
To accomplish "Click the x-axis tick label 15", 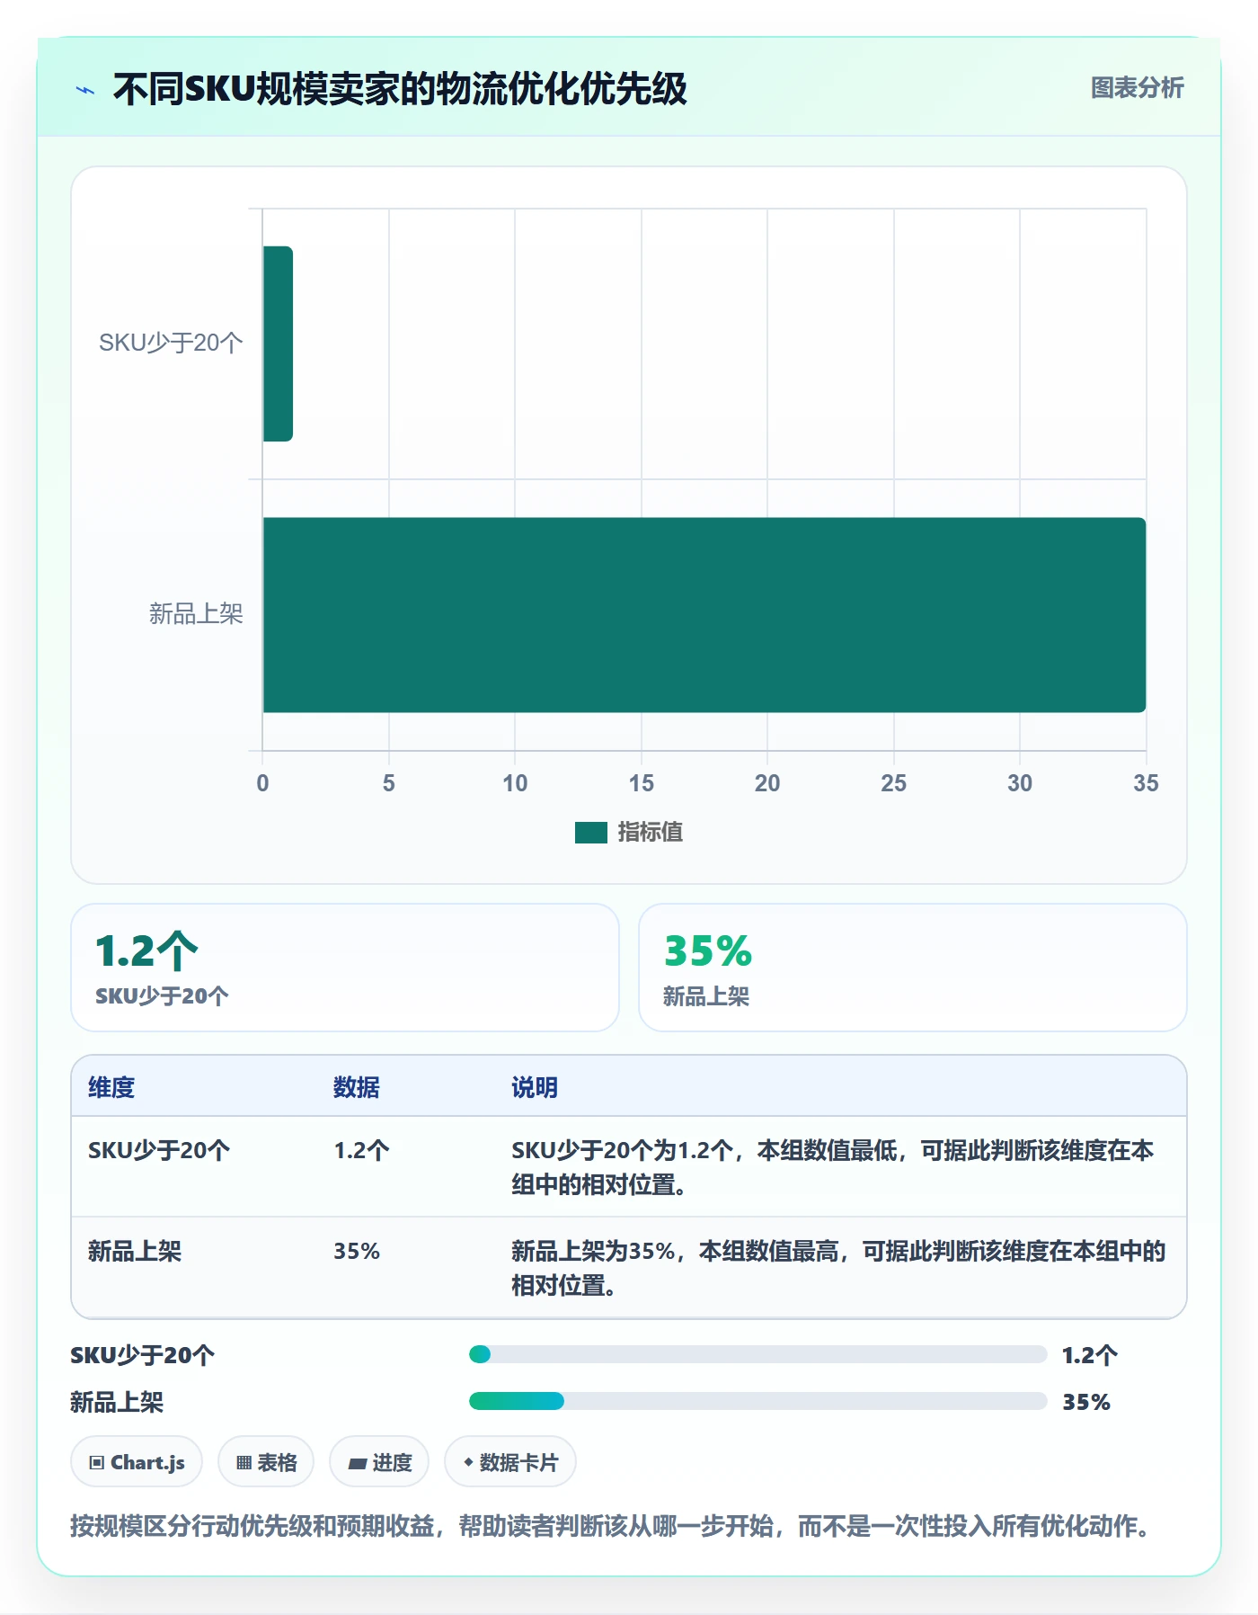I will click(x=641, y=783).
